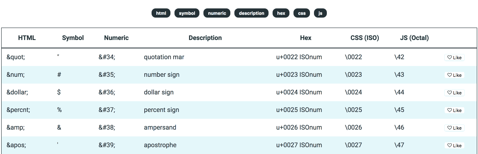Viewport: 478px width, 154px height.
Task: Click the 'quotation mar' description text
Action: coord(164,57)
